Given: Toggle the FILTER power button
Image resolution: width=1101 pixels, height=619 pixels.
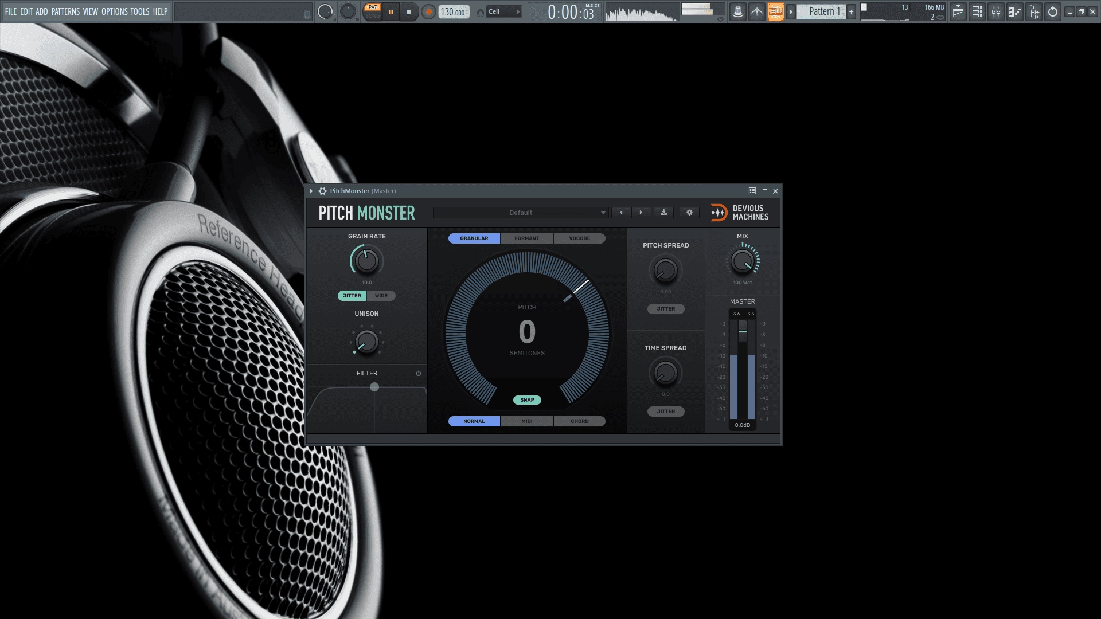Looking at the screenshot, I should 419,373.
